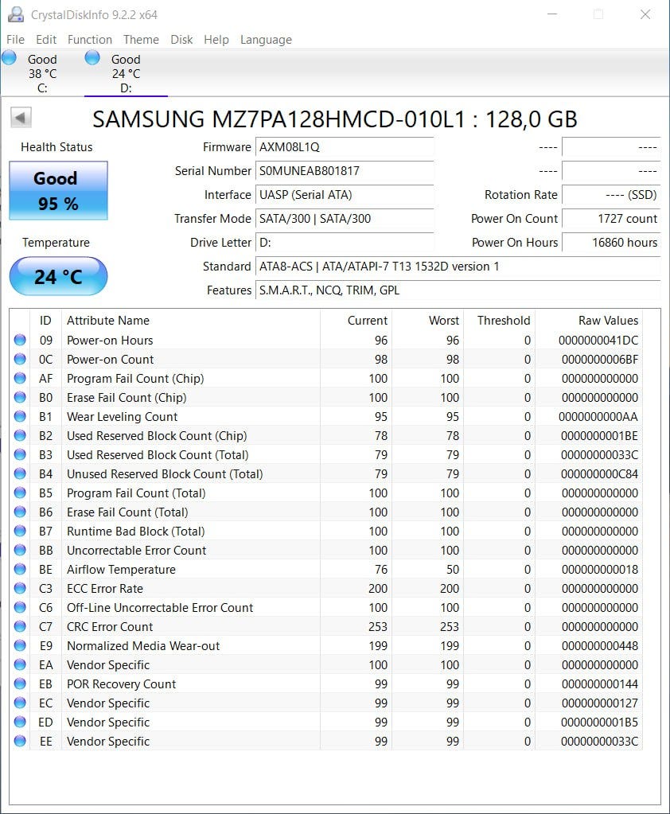670x814 pixels.
Task: Click status orb for Airflow Temperature row
Action: (x=20, y=570)
